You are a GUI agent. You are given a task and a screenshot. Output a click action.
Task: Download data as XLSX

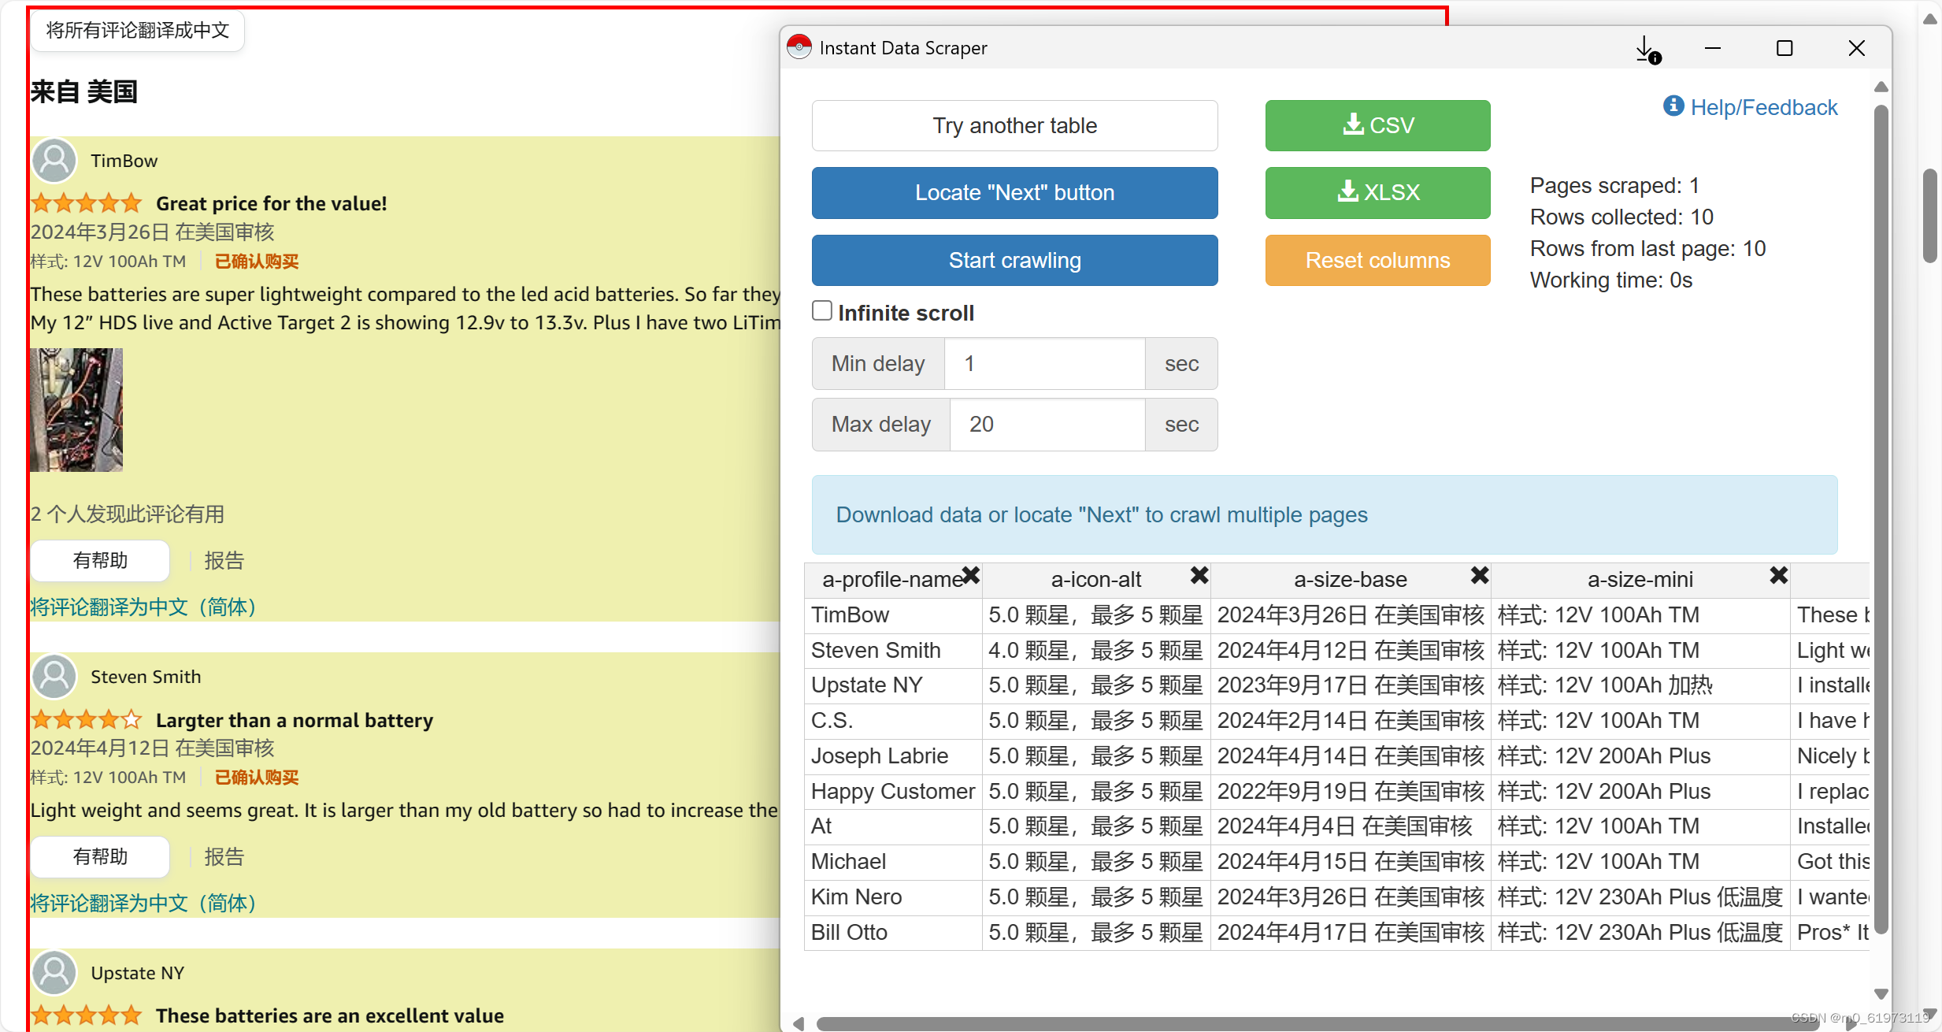pyautogui.click(x=1377, y=192)
